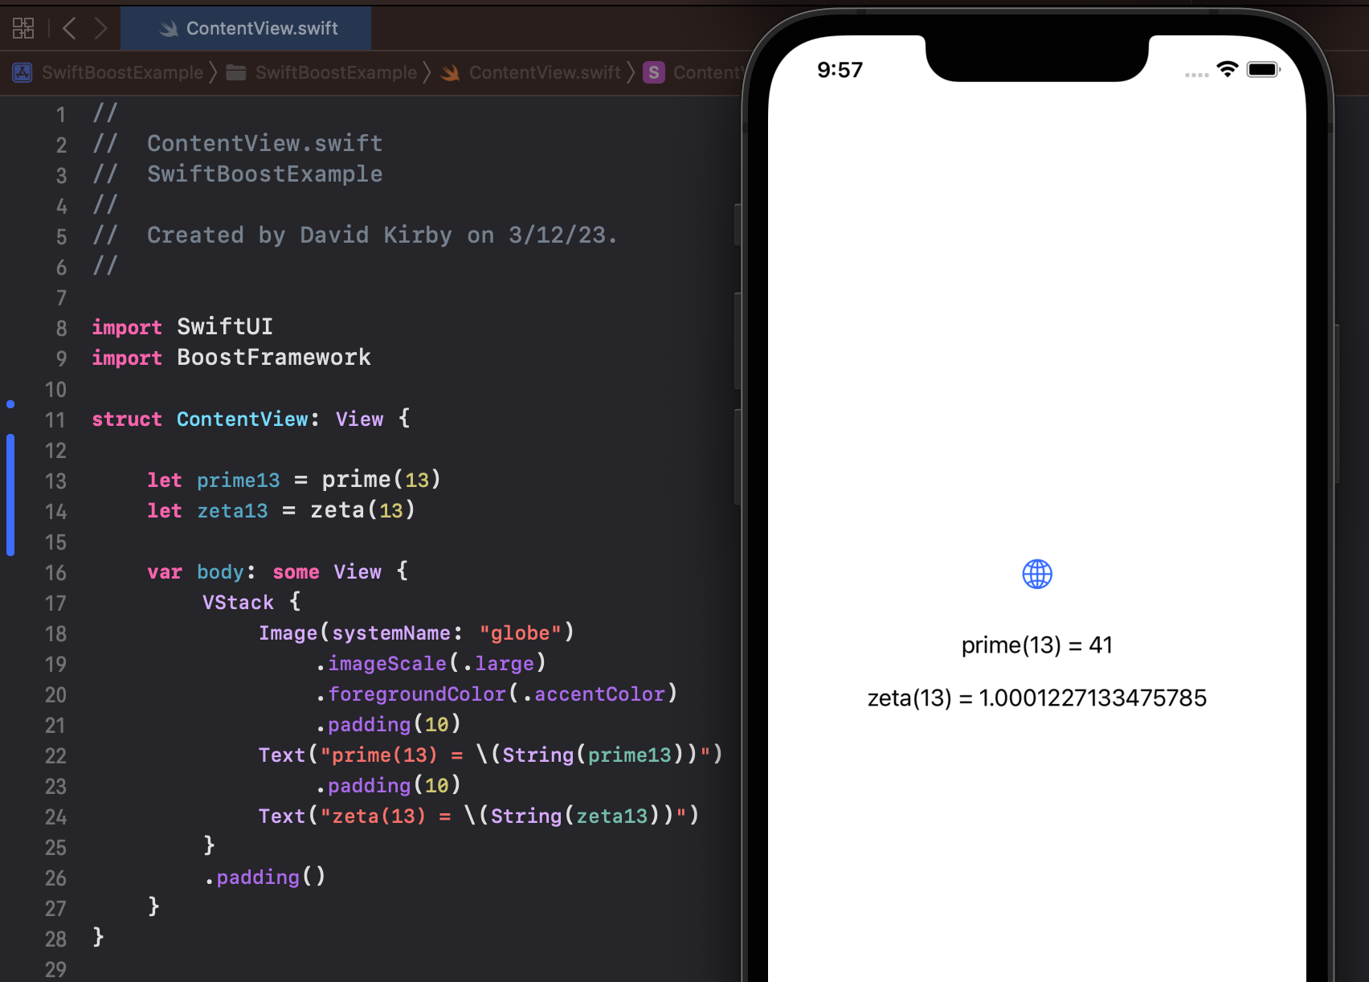Click the SwiftBoostExample project breadcrumb

[122, 72]
